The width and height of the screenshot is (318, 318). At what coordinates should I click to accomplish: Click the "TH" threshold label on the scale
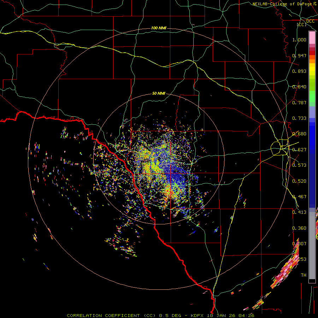pyautogui.click(x=304, y=275)
